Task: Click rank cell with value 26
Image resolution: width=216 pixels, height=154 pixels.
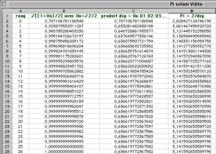Action: 21,151
